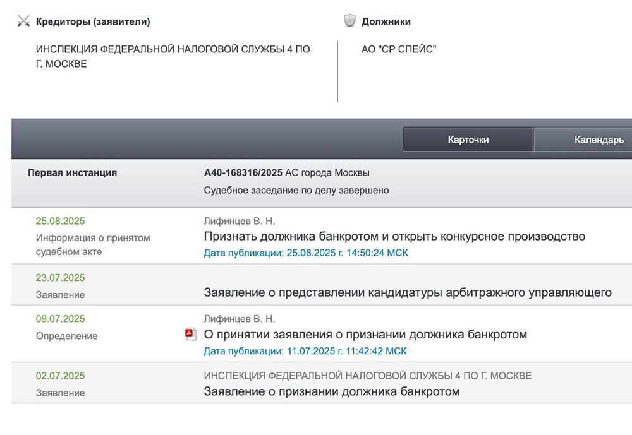Open the bankruptcy petition application entry
632x435 pixels.
[332, 391]
